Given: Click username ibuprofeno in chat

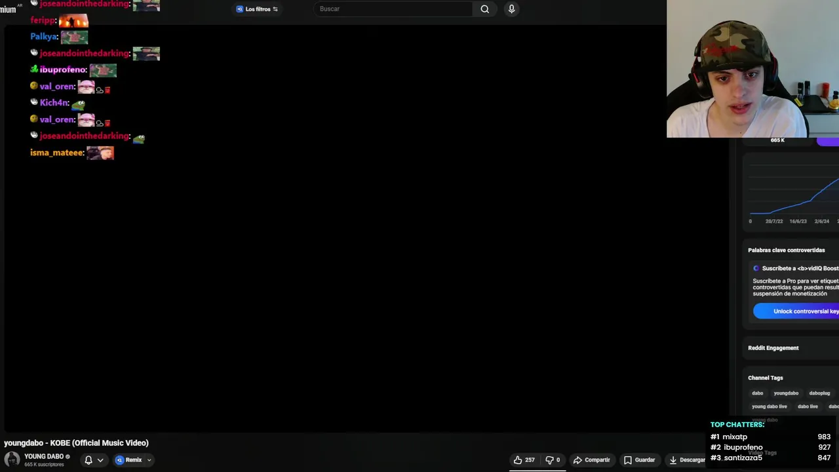Looking at the screenshot, I should (62, 69).
